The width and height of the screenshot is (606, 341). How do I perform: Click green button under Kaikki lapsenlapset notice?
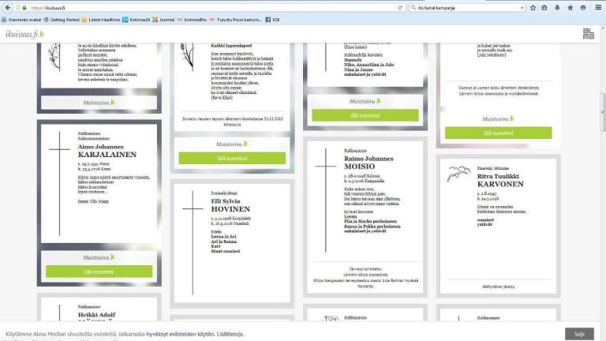(x=232, y=158)
